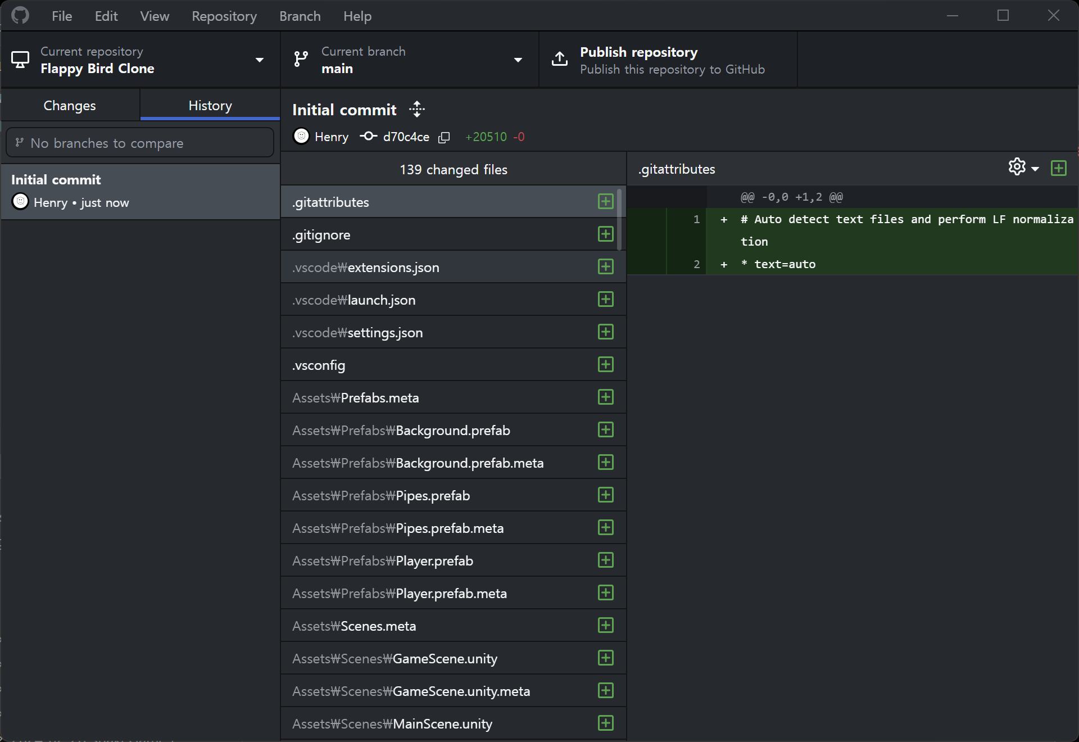Click the diff hunk header @@ -0,0 +1,2 @@
This screenshot has height=742, width=1079.
(791, 197)
